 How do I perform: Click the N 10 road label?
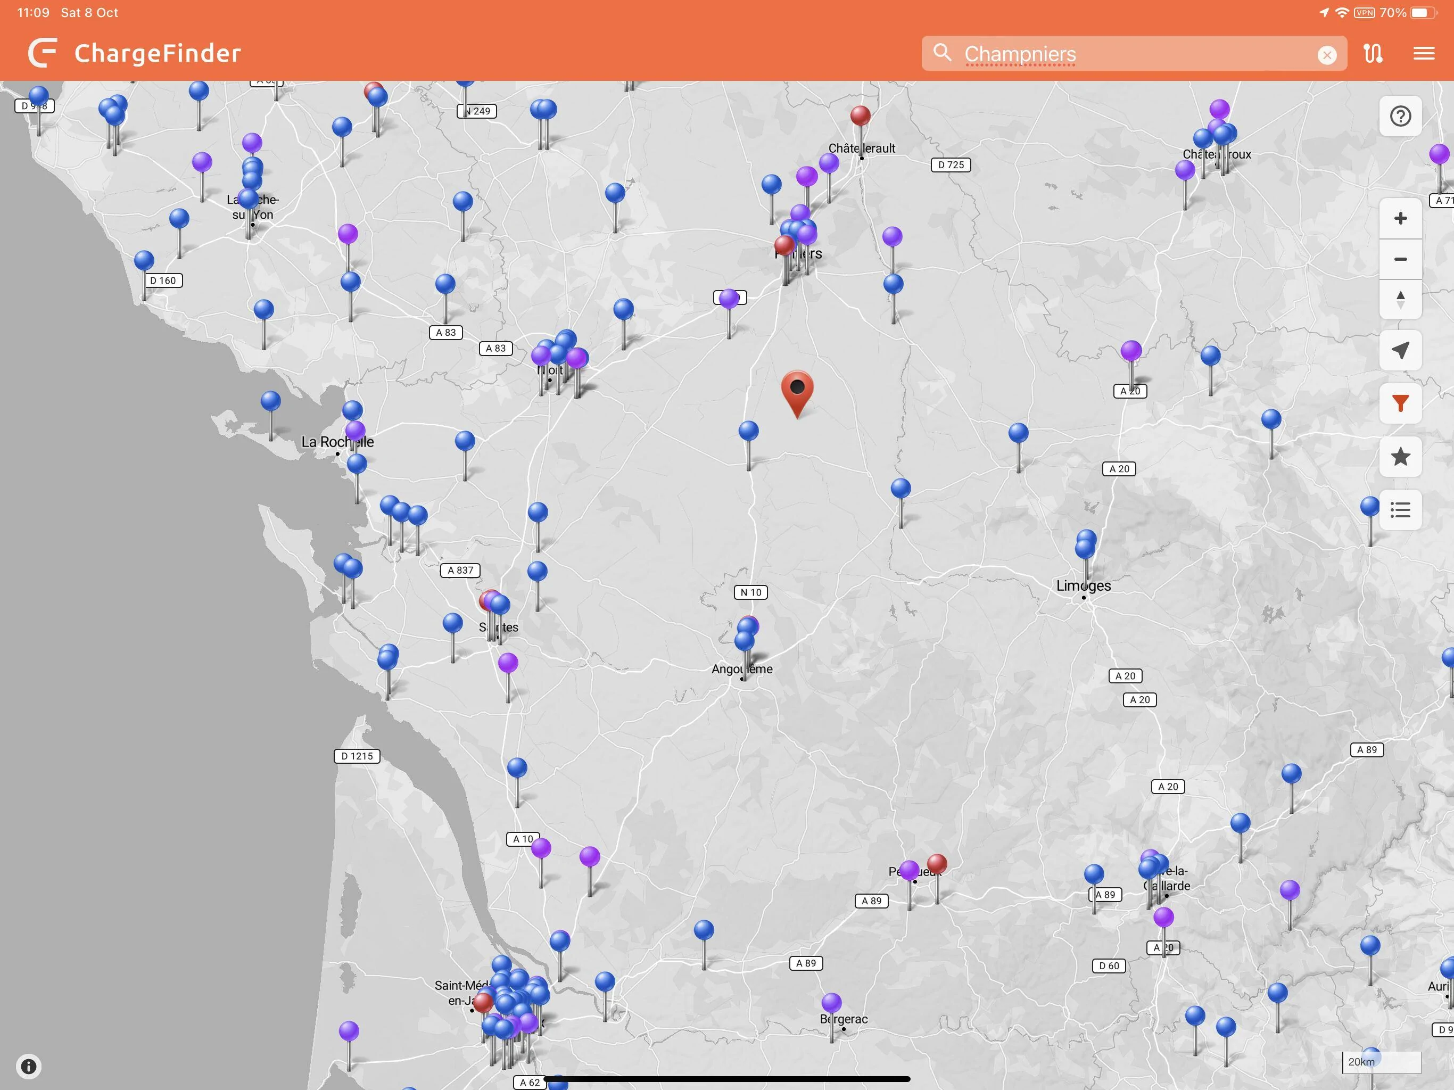(750, 592)
